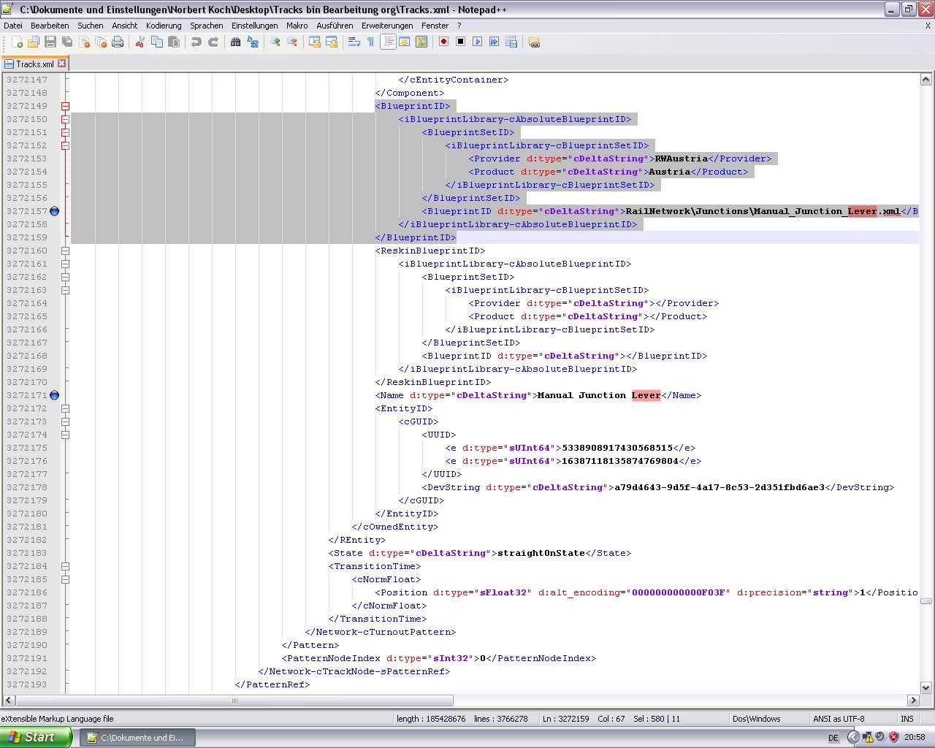Click the Zoom In magnifier icon
Screen dimensions: 935x748
point(275,42)
